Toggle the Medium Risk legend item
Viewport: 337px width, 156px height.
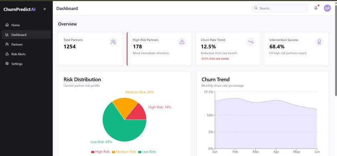[124, 152]
